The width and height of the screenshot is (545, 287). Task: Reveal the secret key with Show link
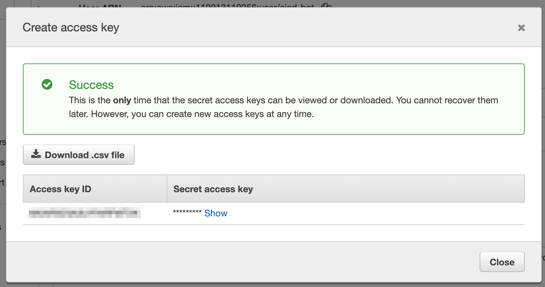tap(216, 213)
